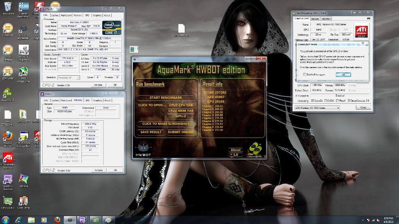The width and height of the screenshot is (399, 224).
Task: Launch the 3DMark Vantage desktop shortcut
Action: click(x=8, y=53)
